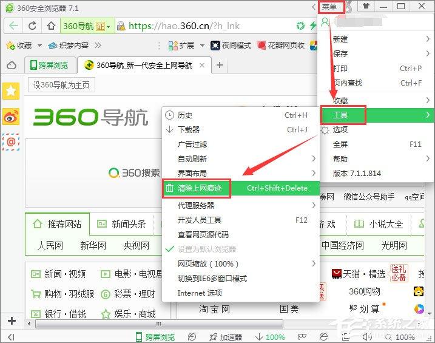435x343 pixels.
Task: Select the 新闻头条 page tab
Action: 122,224
